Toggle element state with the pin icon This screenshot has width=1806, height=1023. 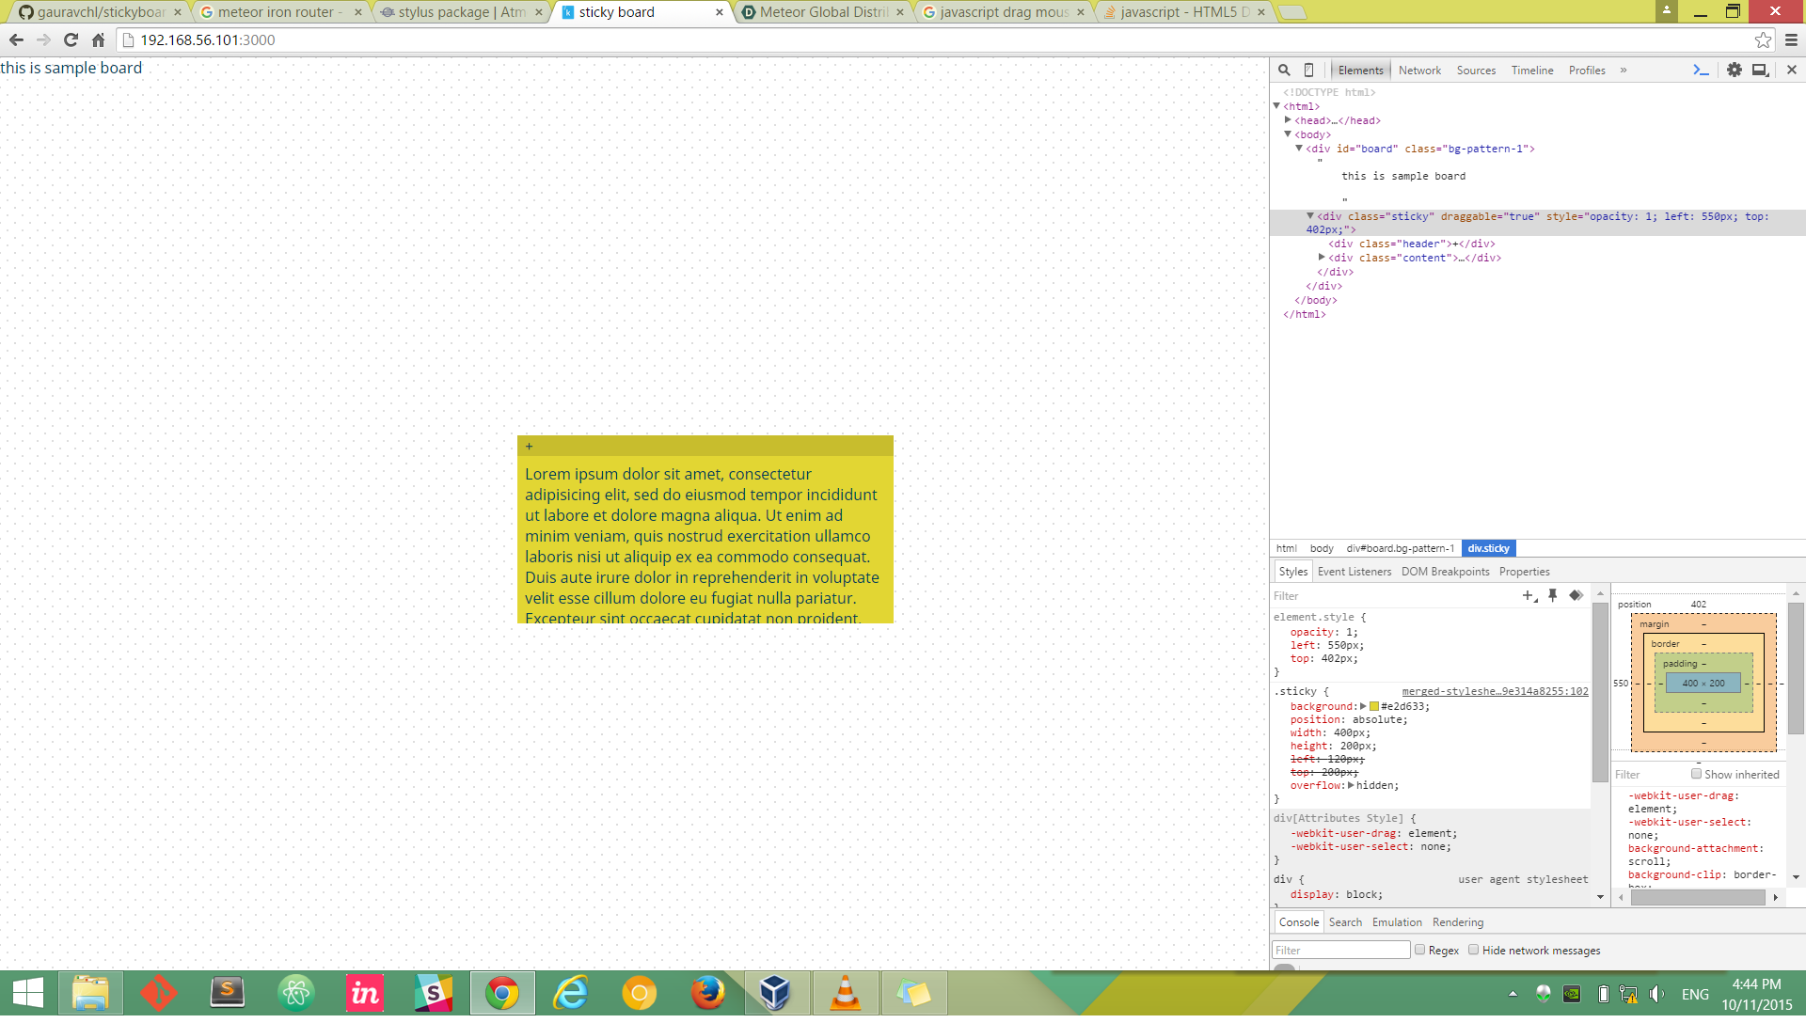coord(1553,595)
